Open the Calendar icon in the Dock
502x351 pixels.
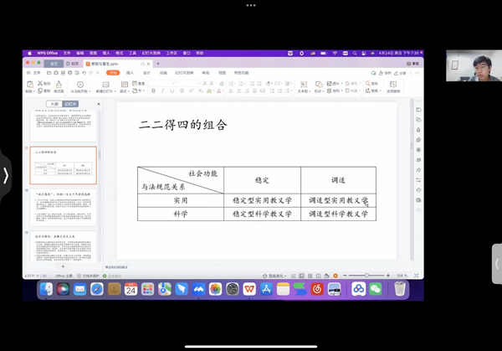pos(131,289)
